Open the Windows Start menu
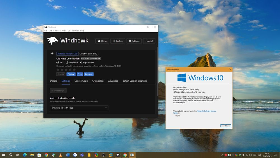The height and width of the screenshot is (158, 280). [3, 155]
